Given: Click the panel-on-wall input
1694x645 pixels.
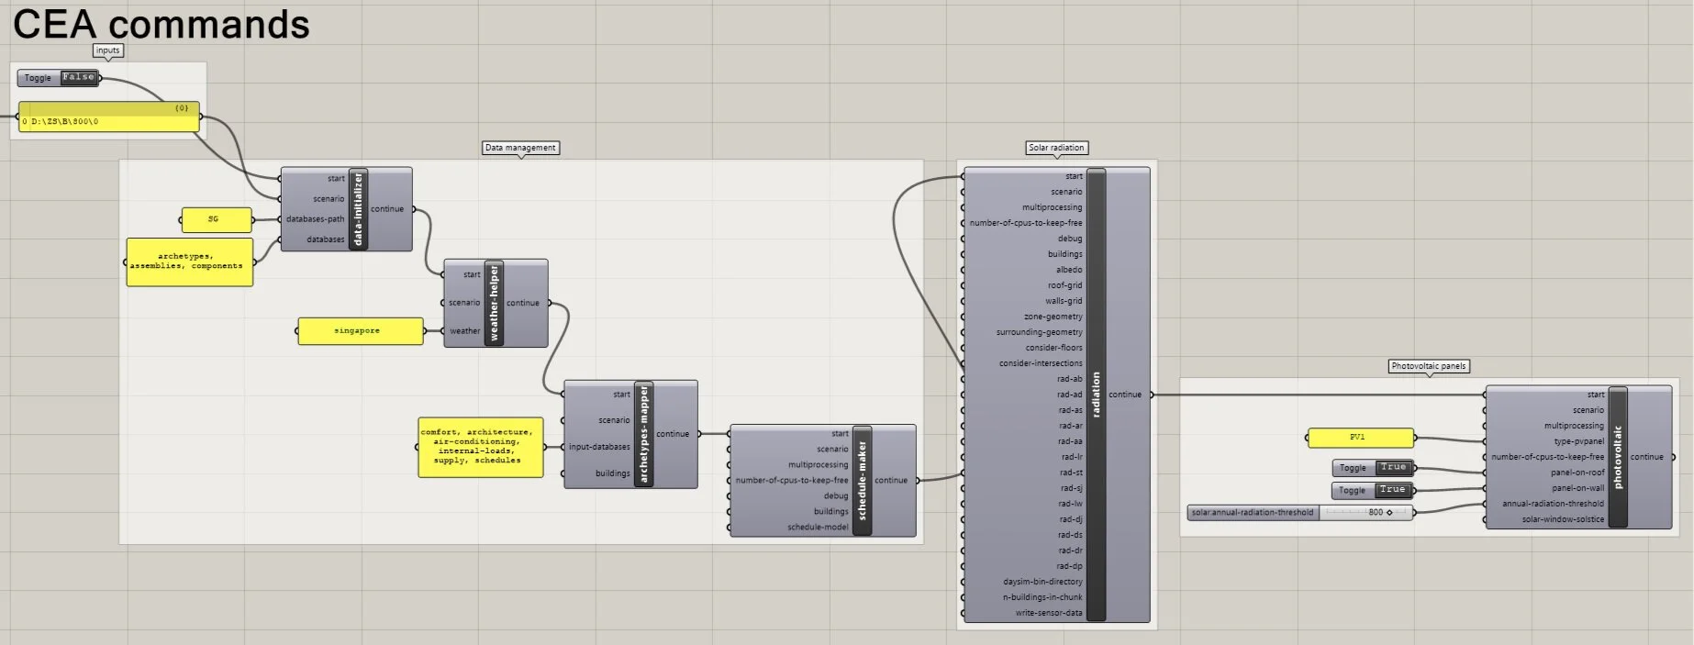Looking at the screenshot, I should click(x=1578, y=488).
